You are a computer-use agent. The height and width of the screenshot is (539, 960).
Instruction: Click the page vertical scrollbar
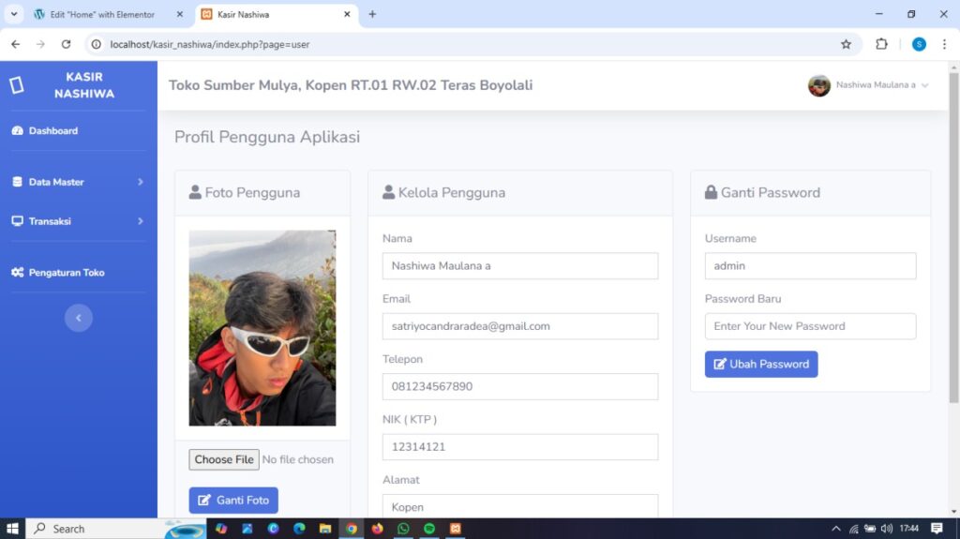[953, 238]
